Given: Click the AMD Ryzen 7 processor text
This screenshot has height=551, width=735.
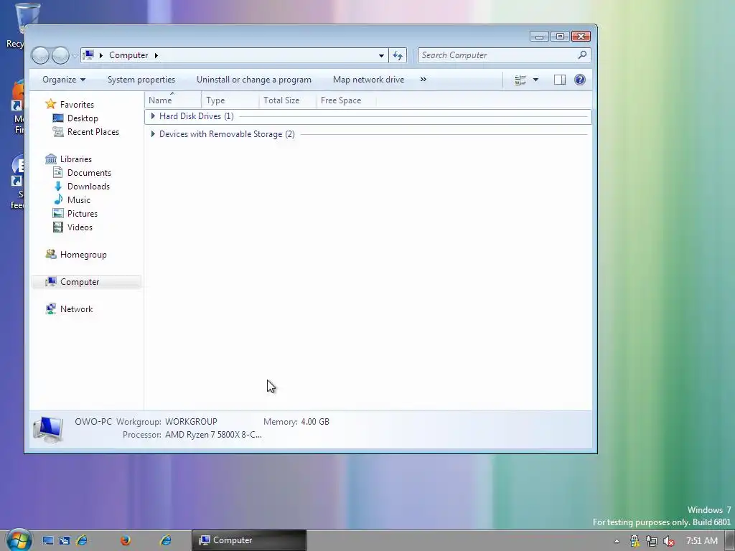Looking at the screenshot, I should [213, 435].
